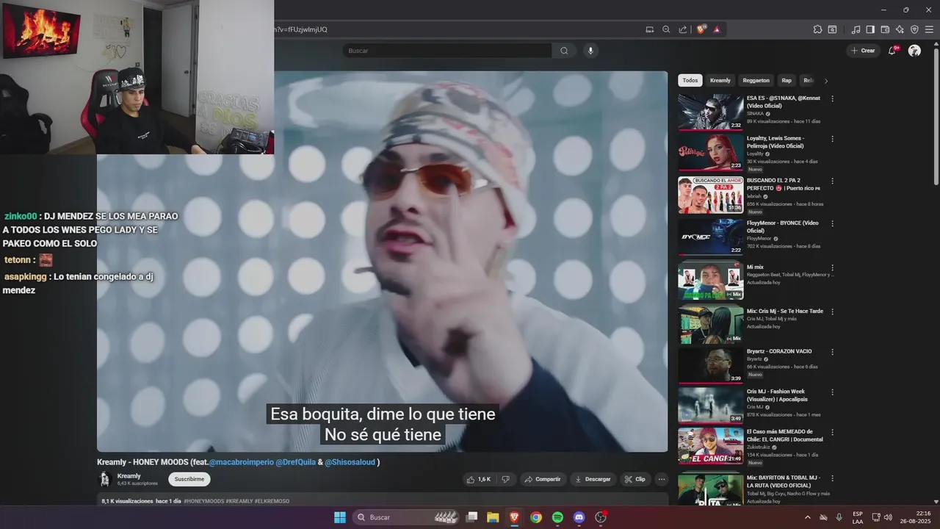The height and width of the screenshot is (529, 940).
Task: Open Loyaltty Pelirroja video thumbnail
Action: click(x=710, y=152)
